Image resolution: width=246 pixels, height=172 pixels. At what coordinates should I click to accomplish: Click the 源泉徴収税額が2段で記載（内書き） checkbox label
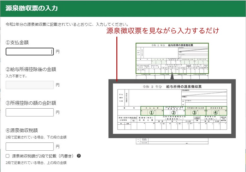43,156
